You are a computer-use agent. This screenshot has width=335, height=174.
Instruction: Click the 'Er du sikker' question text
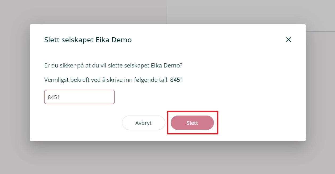pos(96,65)
